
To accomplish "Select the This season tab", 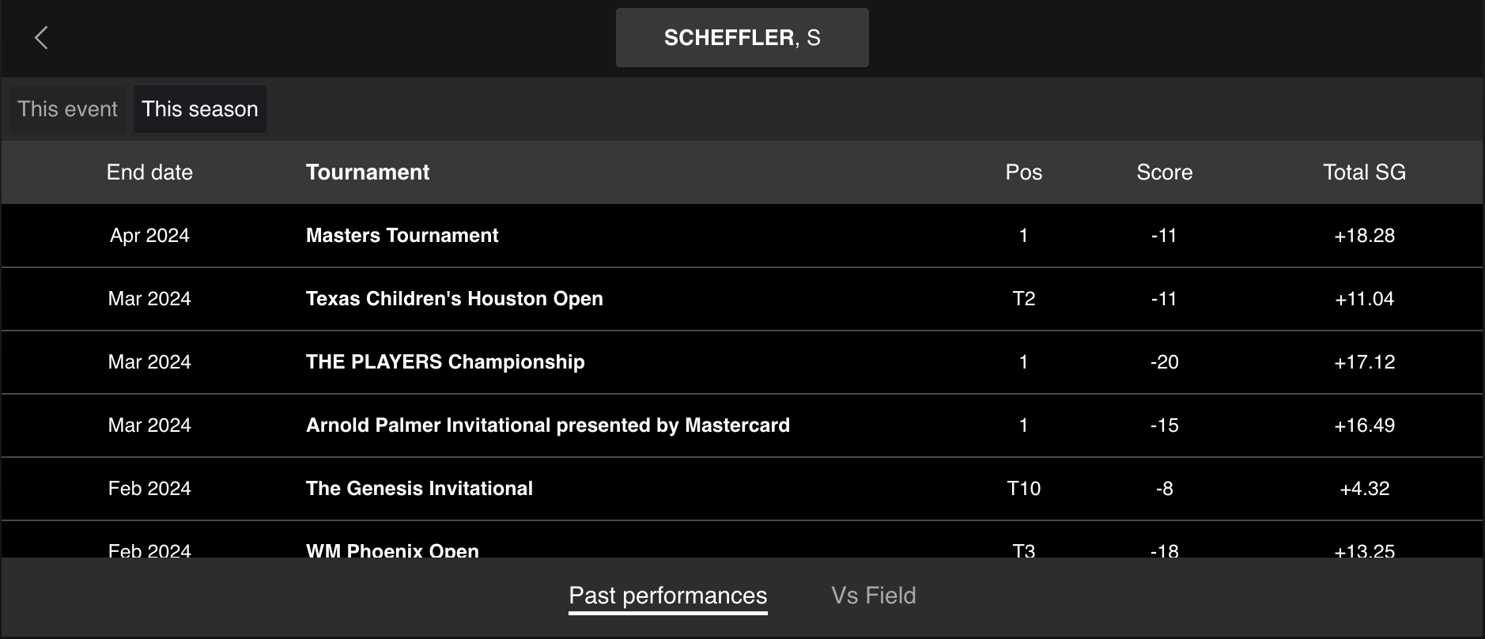I will tap(200, 109).
